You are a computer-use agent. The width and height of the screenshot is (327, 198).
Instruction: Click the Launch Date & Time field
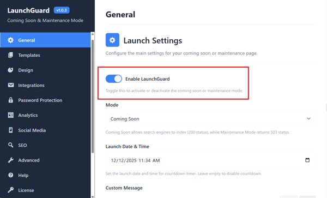[210, 160]
